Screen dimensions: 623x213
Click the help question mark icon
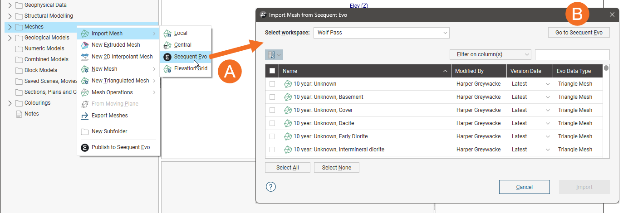click(x=271, y=187)
